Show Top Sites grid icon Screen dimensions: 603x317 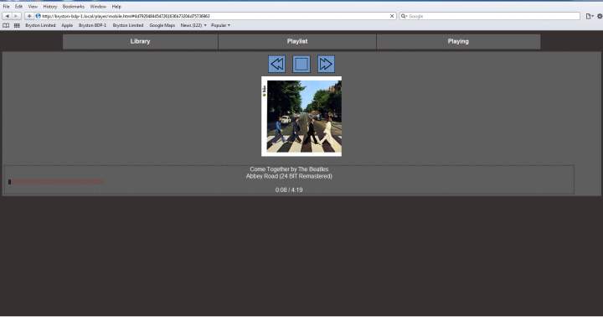tap(17, 25)
